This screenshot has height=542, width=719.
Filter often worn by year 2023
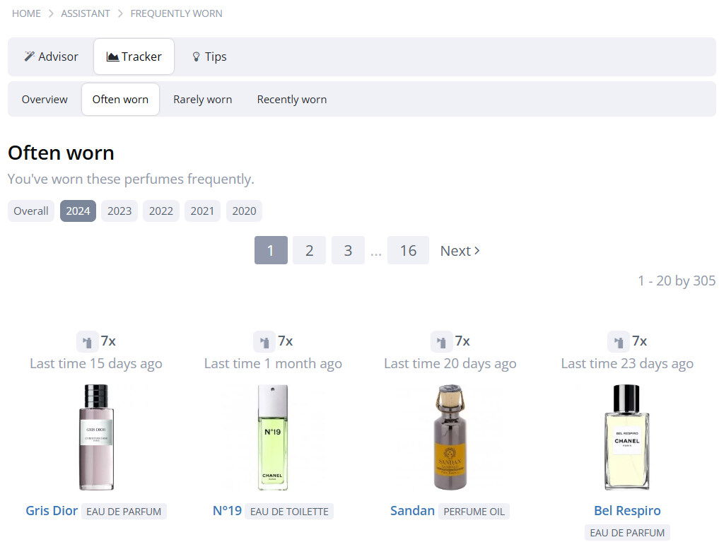pyautogui.click(x=119, y=211)
